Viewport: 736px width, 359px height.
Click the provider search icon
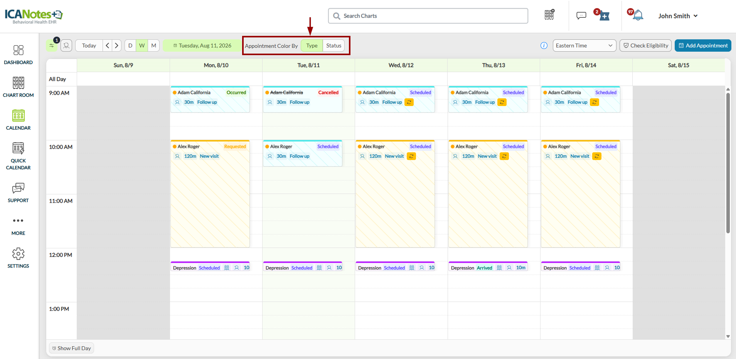[66, 46]
